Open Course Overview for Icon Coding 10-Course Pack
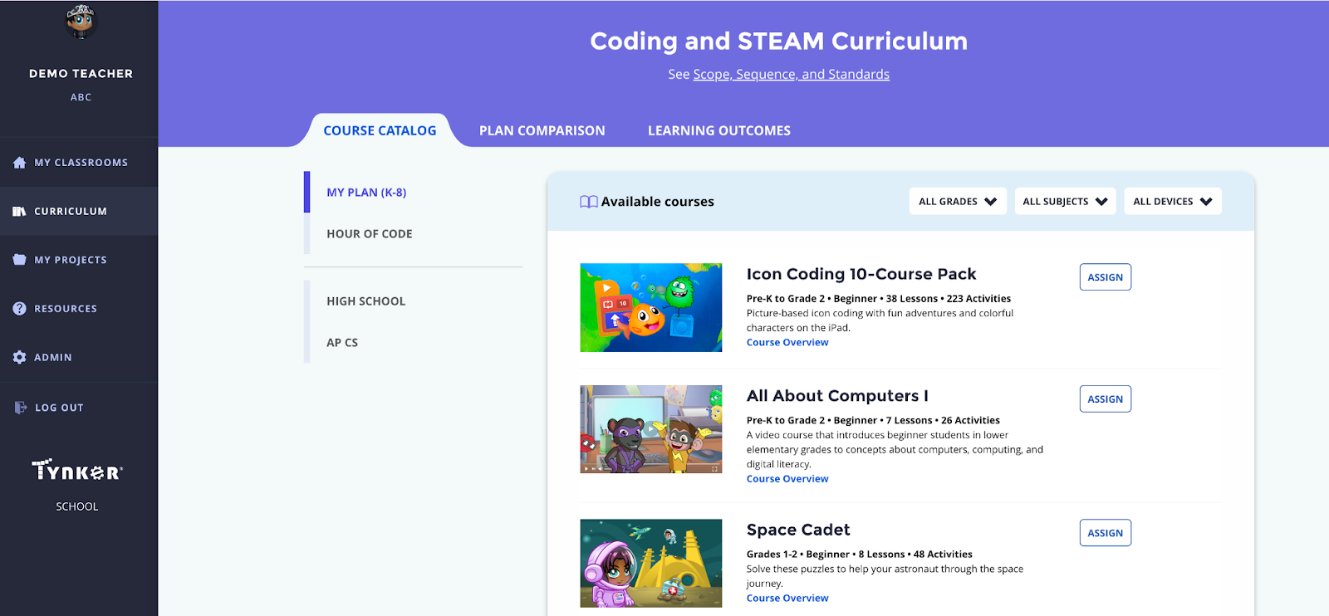 (x=787, y=342)
